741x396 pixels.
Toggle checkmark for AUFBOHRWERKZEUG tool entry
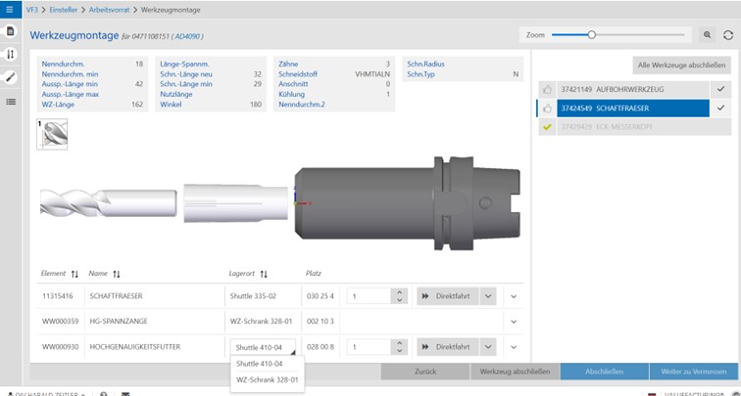click(x=720, y=89)
